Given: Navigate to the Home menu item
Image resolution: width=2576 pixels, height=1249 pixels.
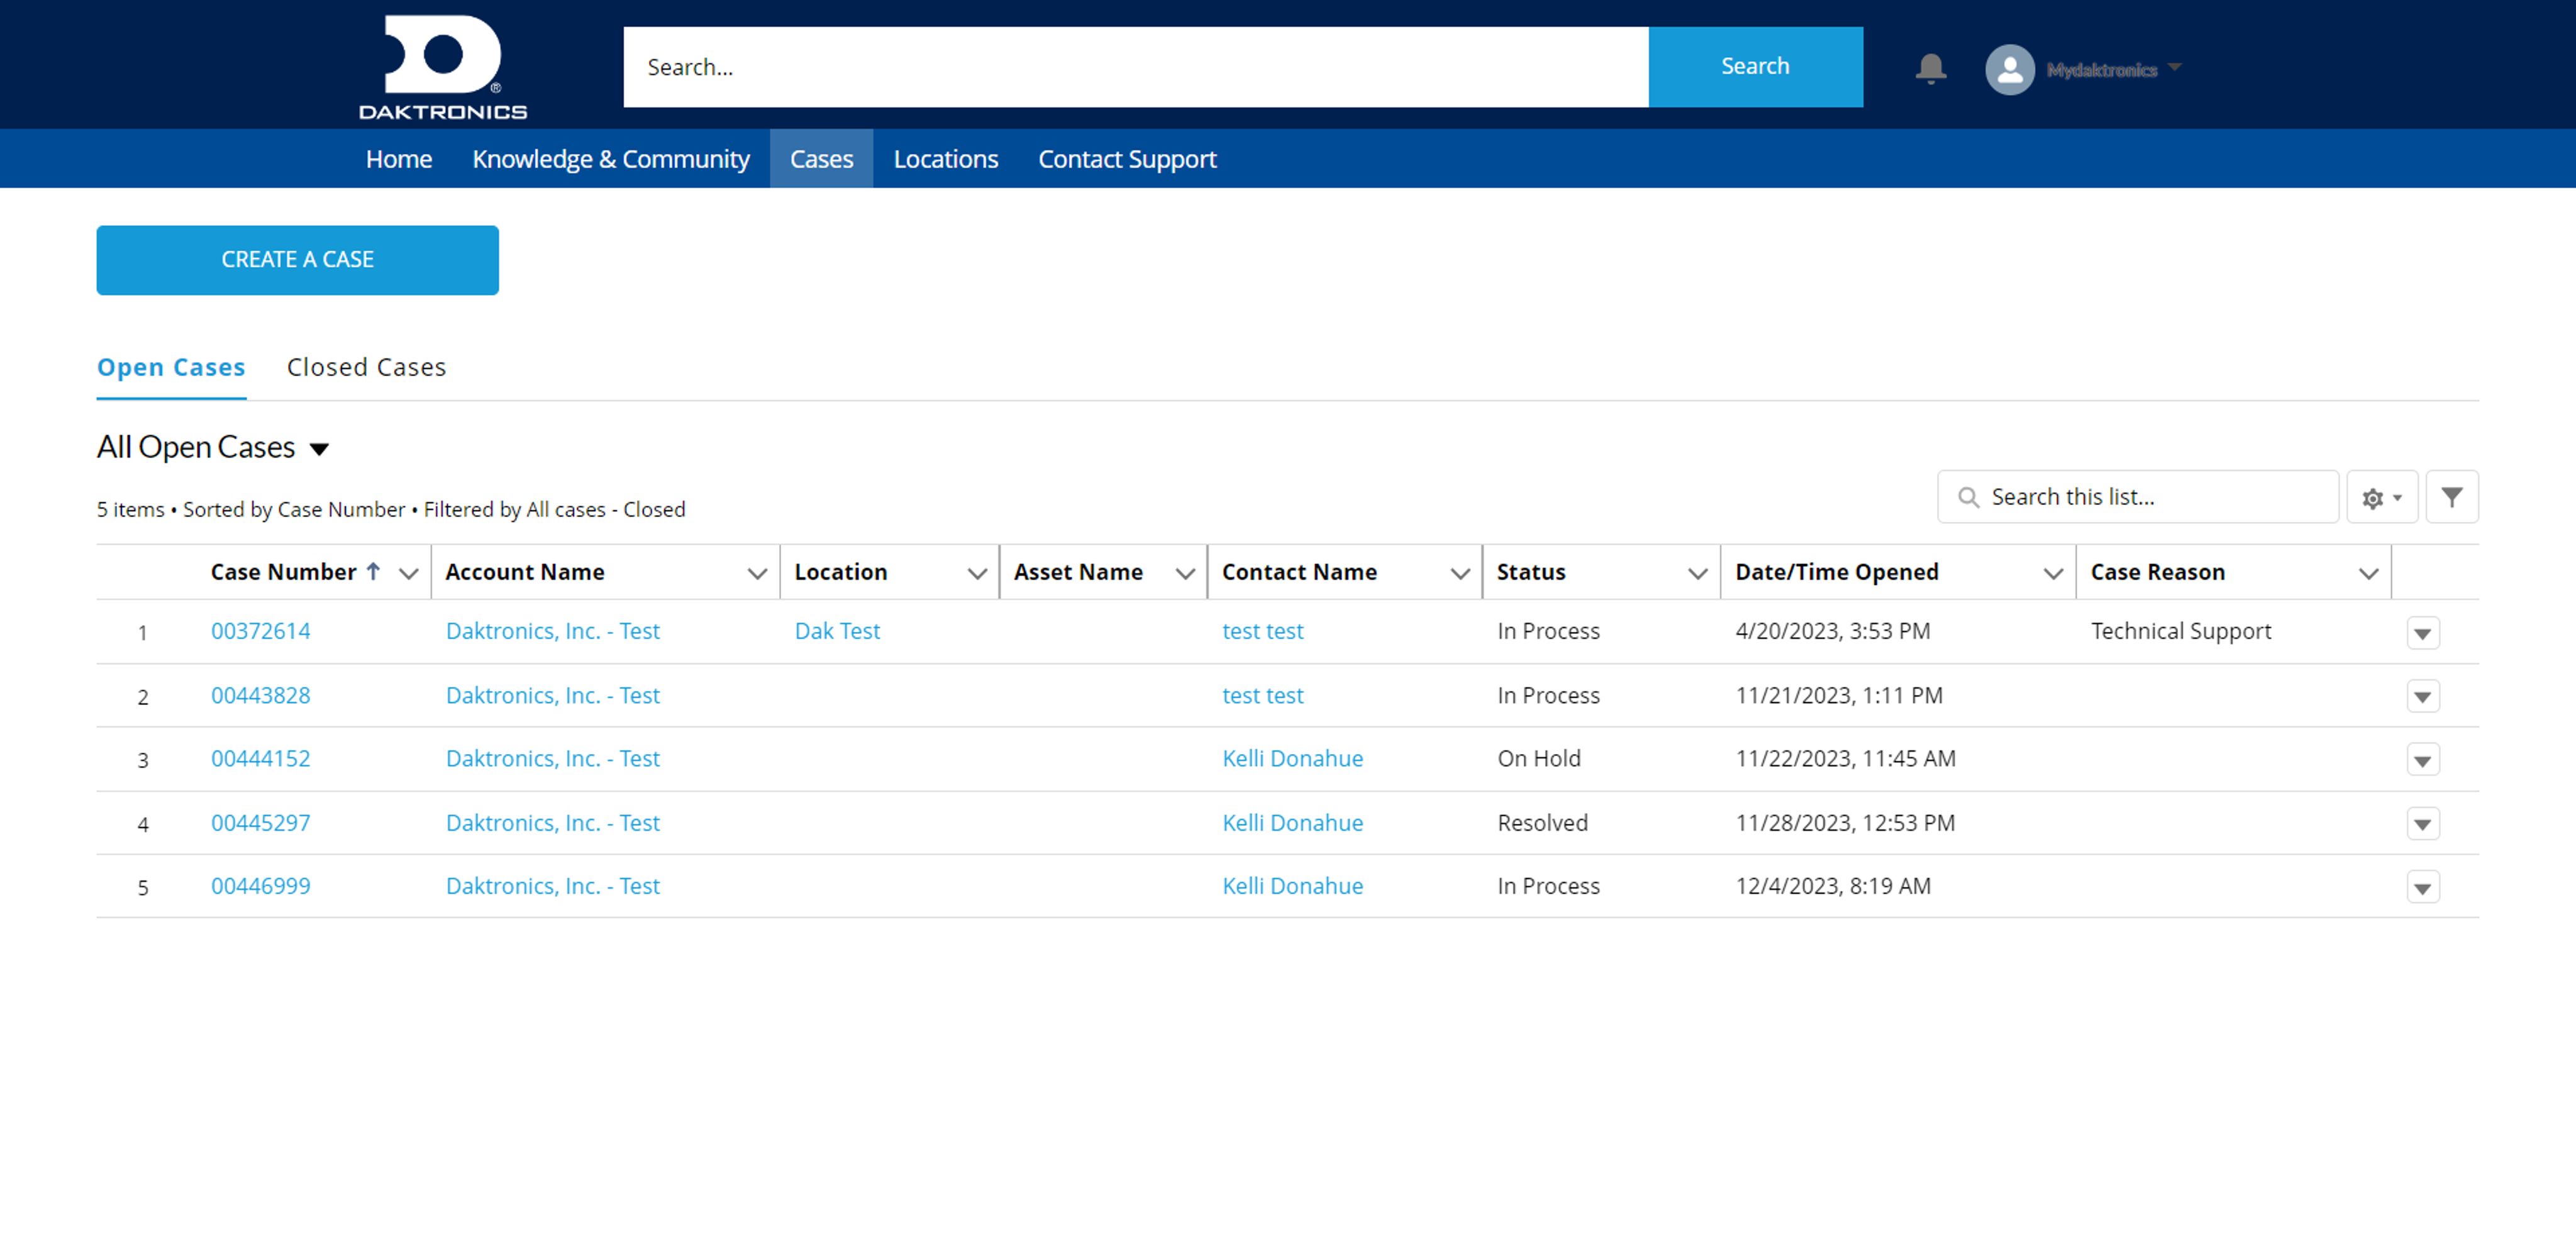Looking at the screenshot, I should tap(398, 158).
